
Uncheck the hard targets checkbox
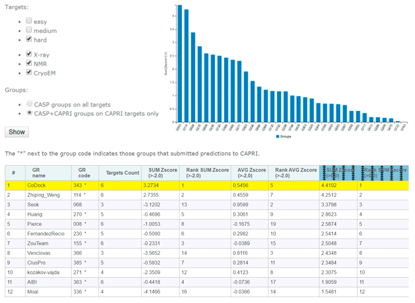(29, 40)
